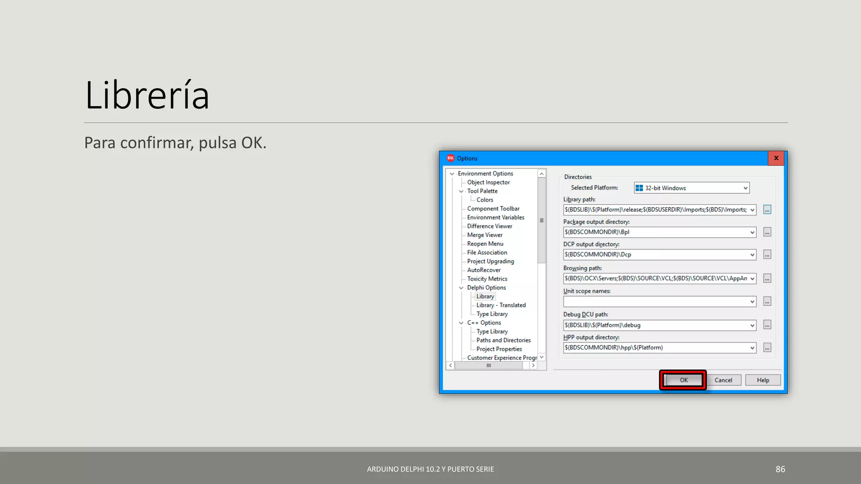Click the browse button beside Library path
861x484 pixels.
[x=767, y=210]
